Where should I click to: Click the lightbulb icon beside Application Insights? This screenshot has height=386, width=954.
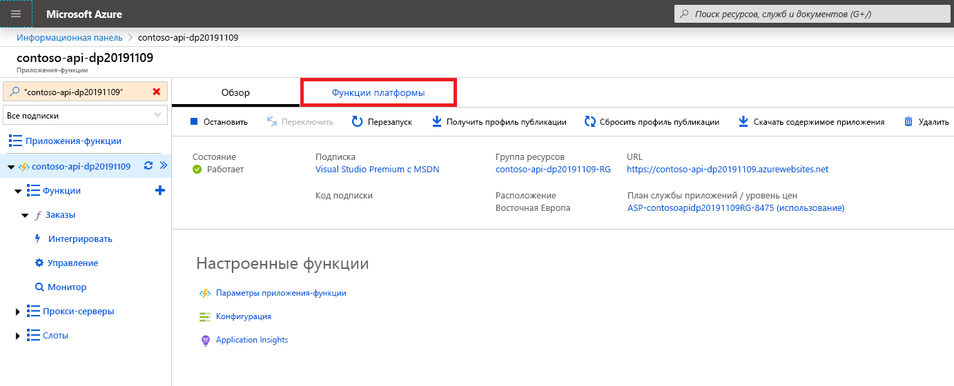[x=205, y=341]
